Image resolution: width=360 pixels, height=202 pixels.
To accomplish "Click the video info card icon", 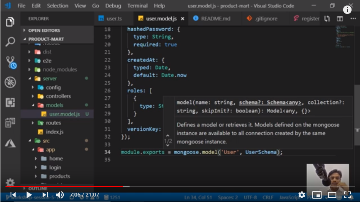I will (x=347, y=10).
